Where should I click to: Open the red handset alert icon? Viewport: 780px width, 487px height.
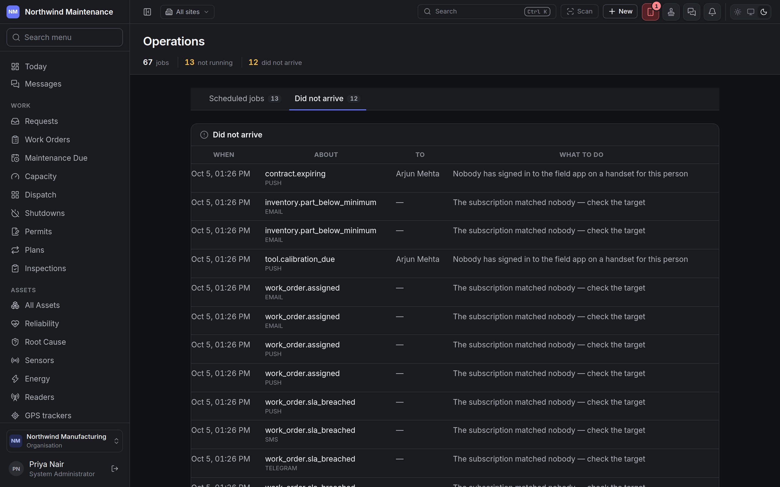click(650, 12)
